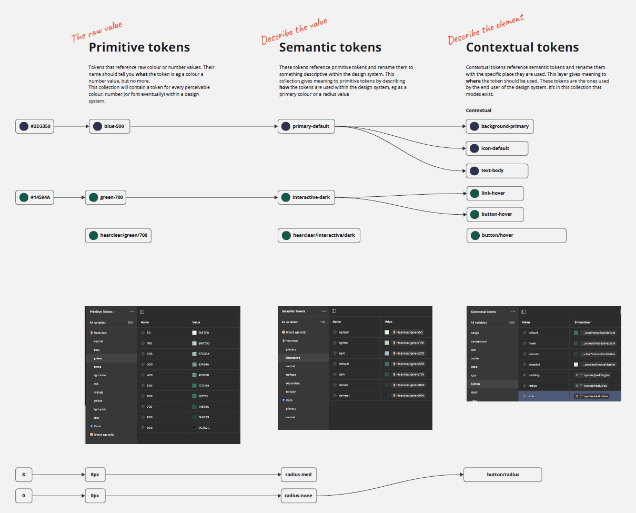Toggle the sidebar layout icon in Contextual tokens panel
The width and height of the screenshot is (636, 513).
(x=523, y=311)
